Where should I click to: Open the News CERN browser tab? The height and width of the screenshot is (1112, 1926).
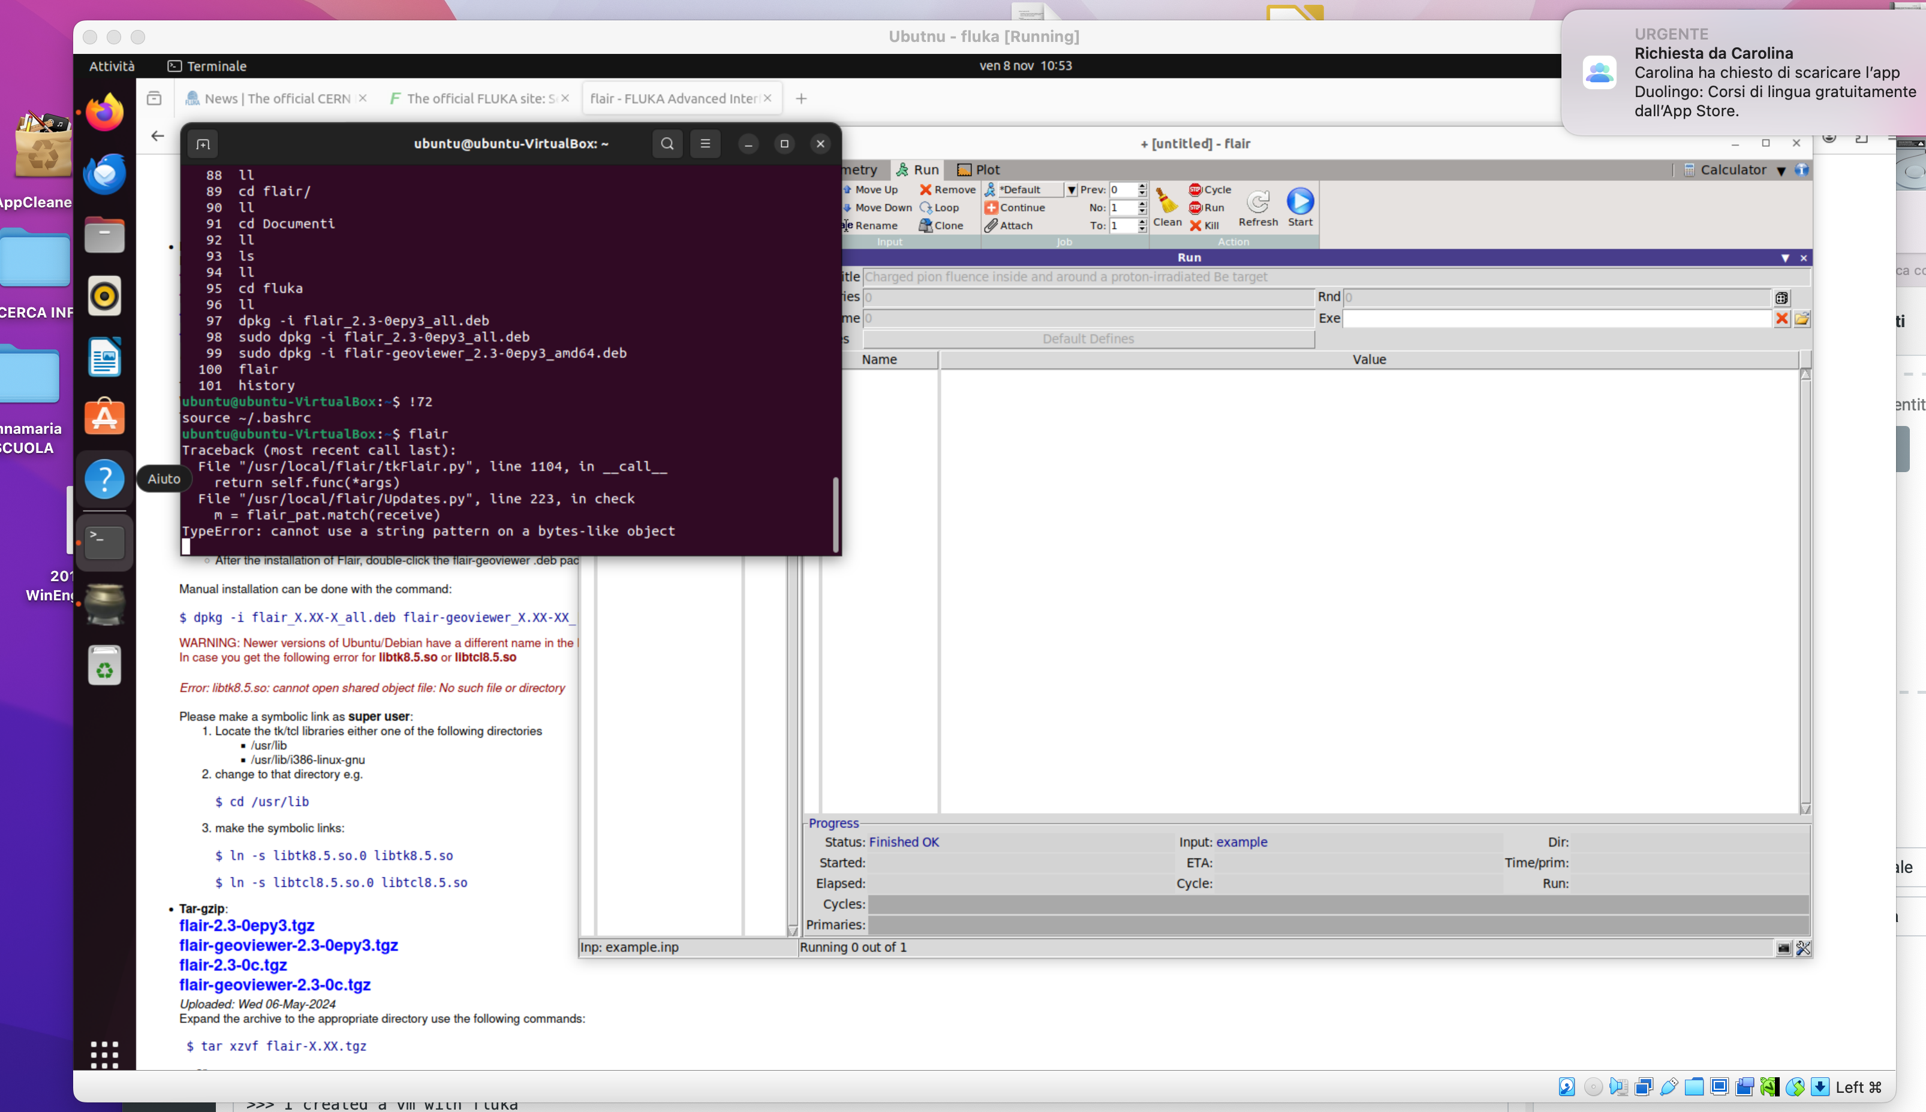coord(275,98)
